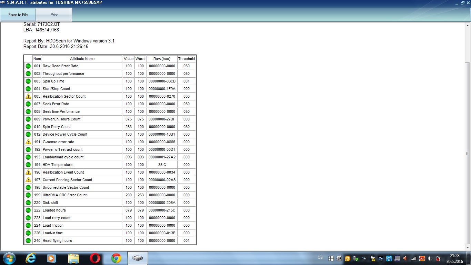Click the Worst column header
The image size is (471, 265).
[x=141, y=59]
